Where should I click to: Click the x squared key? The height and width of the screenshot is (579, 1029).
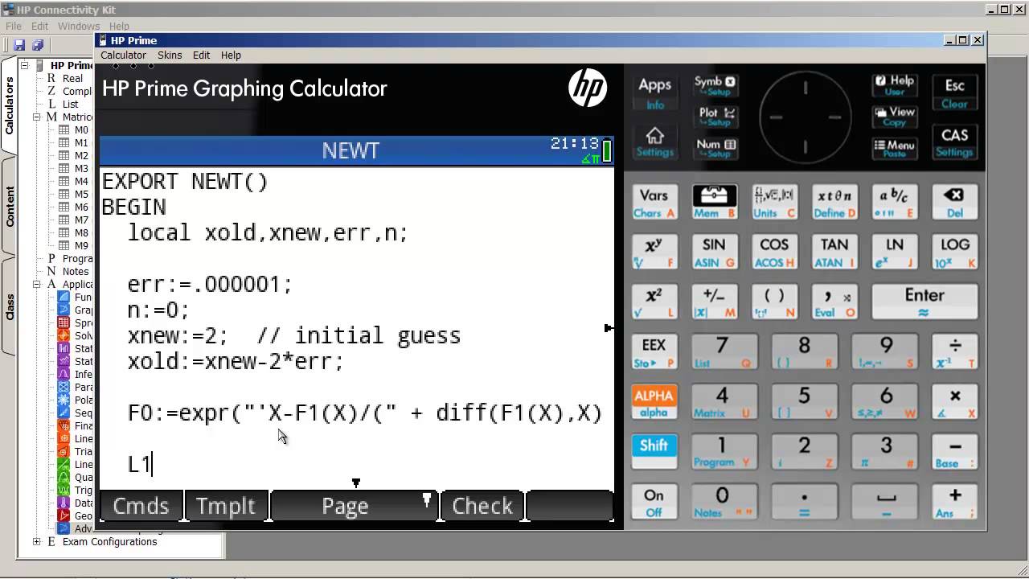point(654,302)
